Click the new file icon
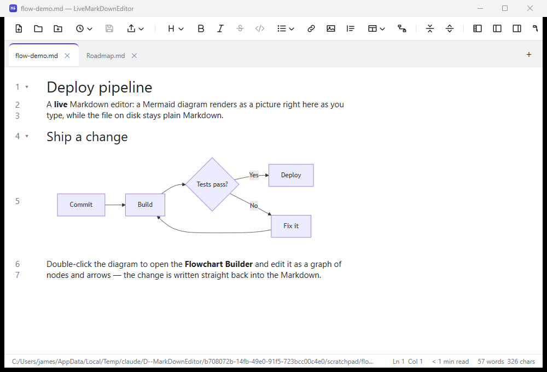Image resolution: width=547 pixels, height=372 pixels. [19, 28]
